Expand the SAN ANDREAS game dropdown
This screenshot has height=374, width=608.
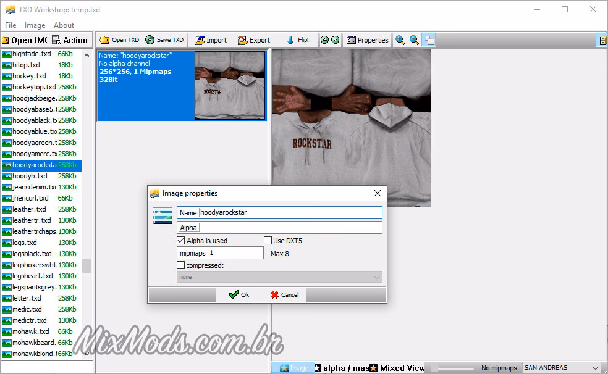[562, 367]
